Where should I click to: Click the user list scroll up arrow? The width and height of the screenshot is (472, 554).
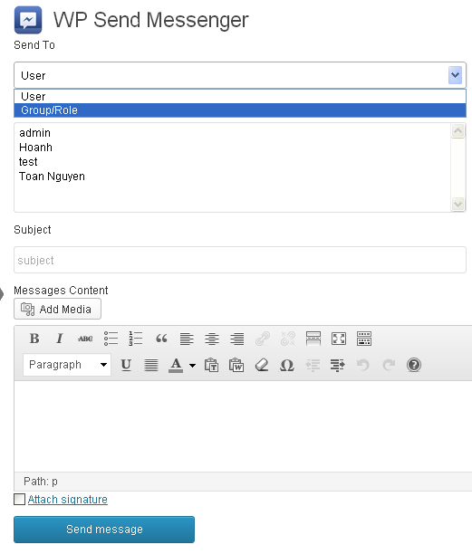point(458,131)
